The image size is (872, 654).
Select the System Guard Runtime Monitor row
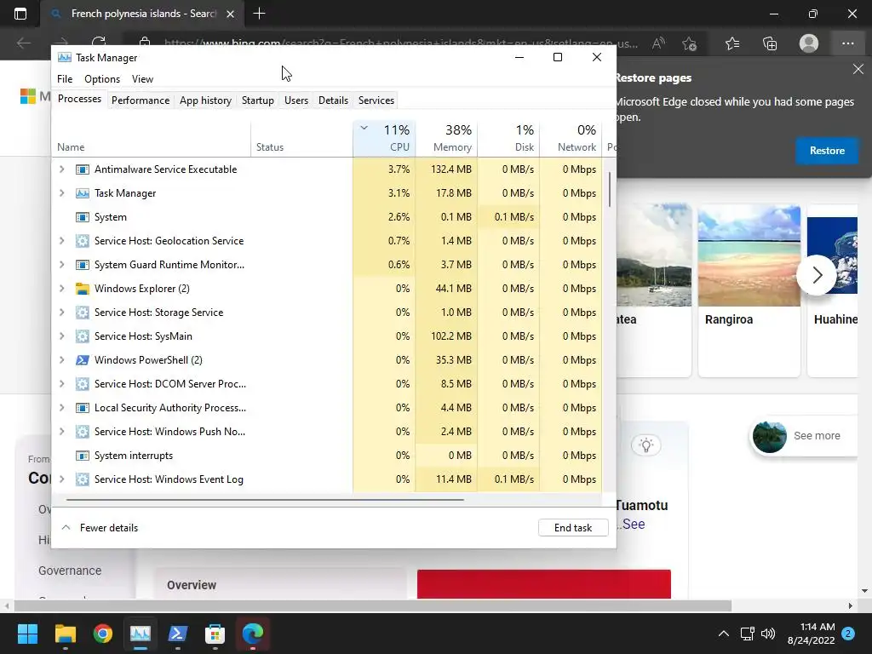point(327,265)
